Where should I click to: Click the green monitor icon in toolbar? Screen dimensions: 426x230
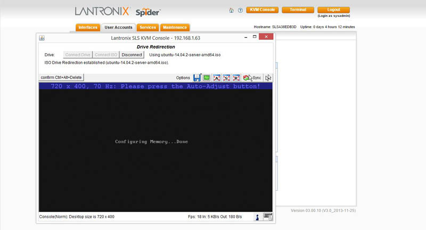[207, 78]
